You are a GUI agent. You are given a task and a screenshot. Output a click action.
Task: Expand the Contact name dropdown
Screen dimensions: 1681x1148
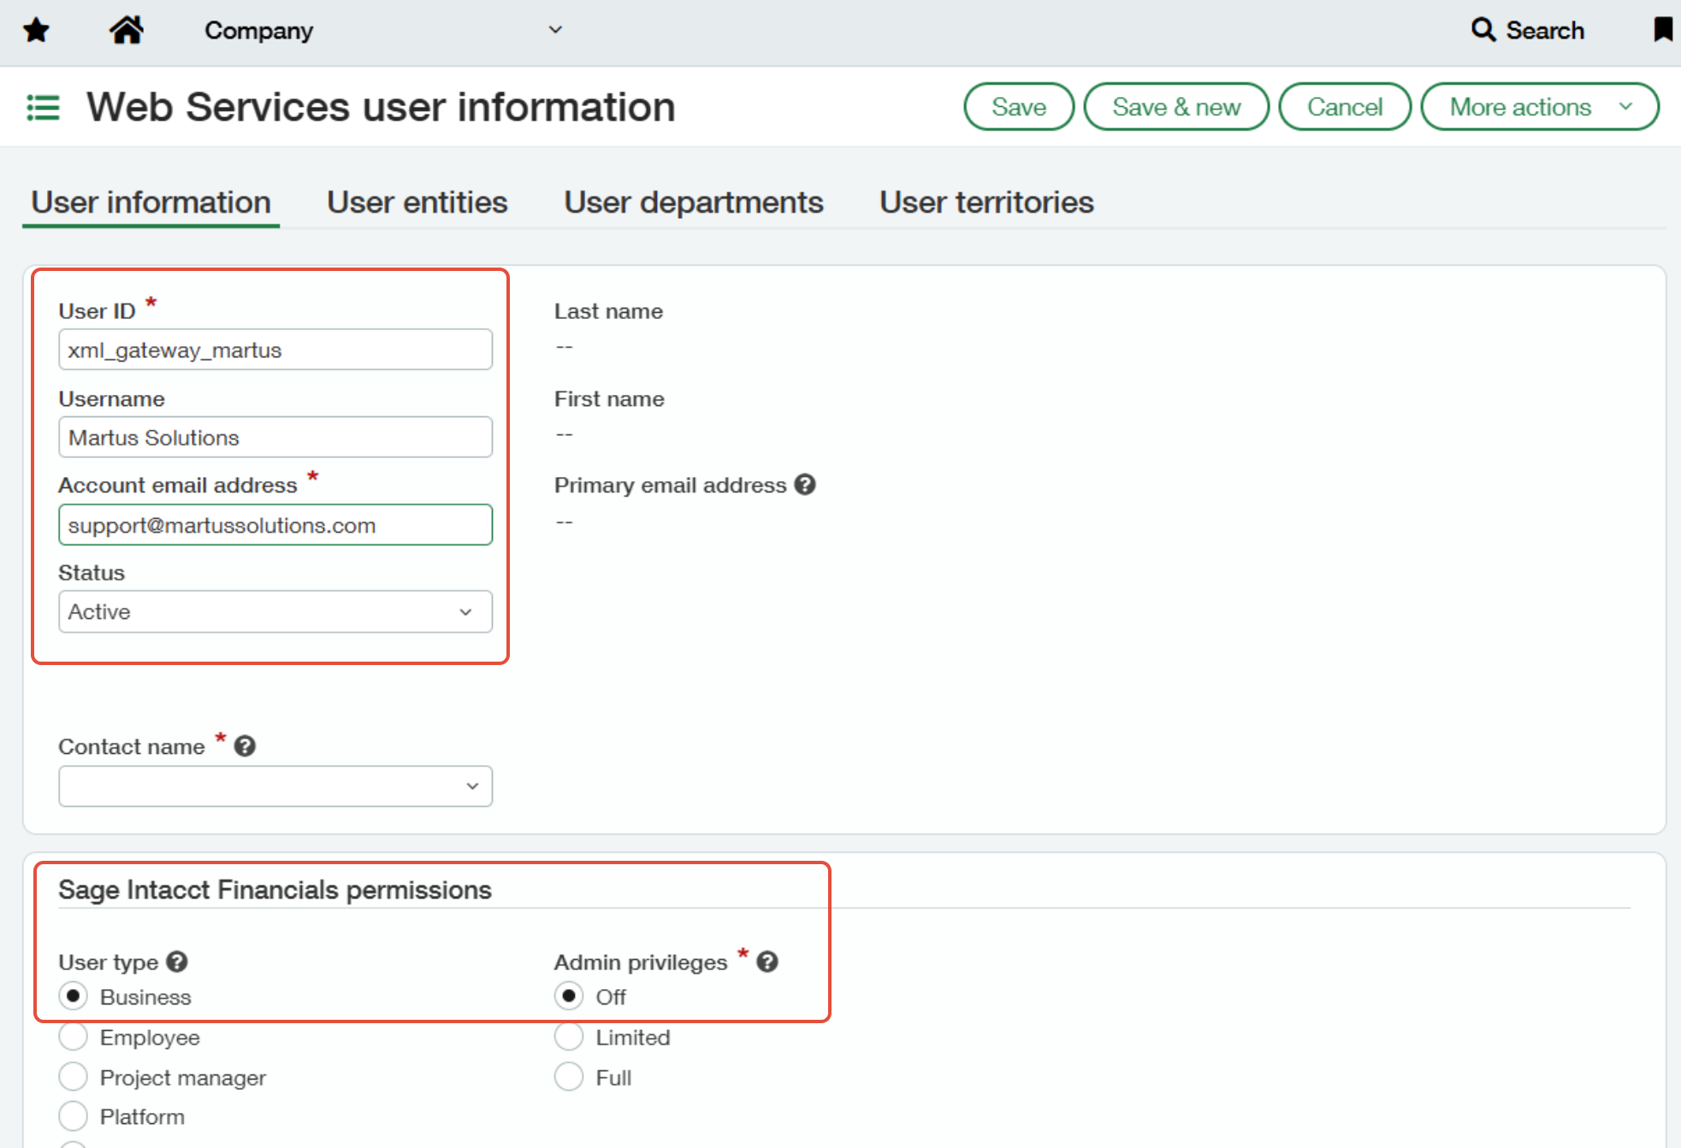click(275, 786)
